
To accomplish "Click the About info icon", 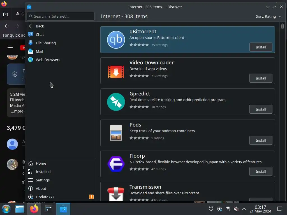I will click(x=31, y=188).
